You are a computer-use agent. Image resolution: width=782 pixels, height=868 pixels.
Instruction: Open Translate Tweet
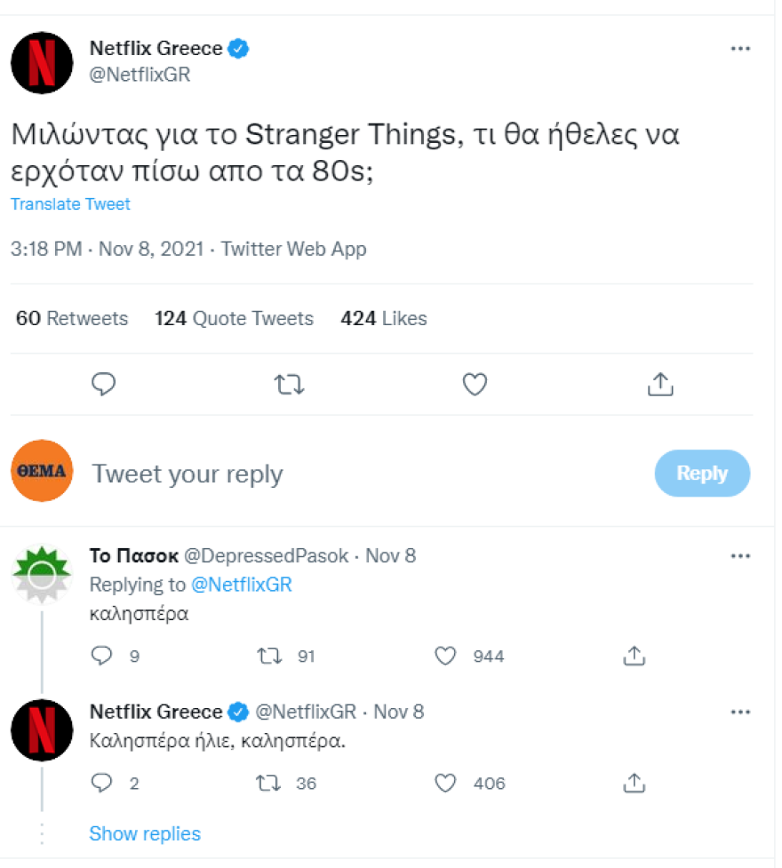point(70,203)
